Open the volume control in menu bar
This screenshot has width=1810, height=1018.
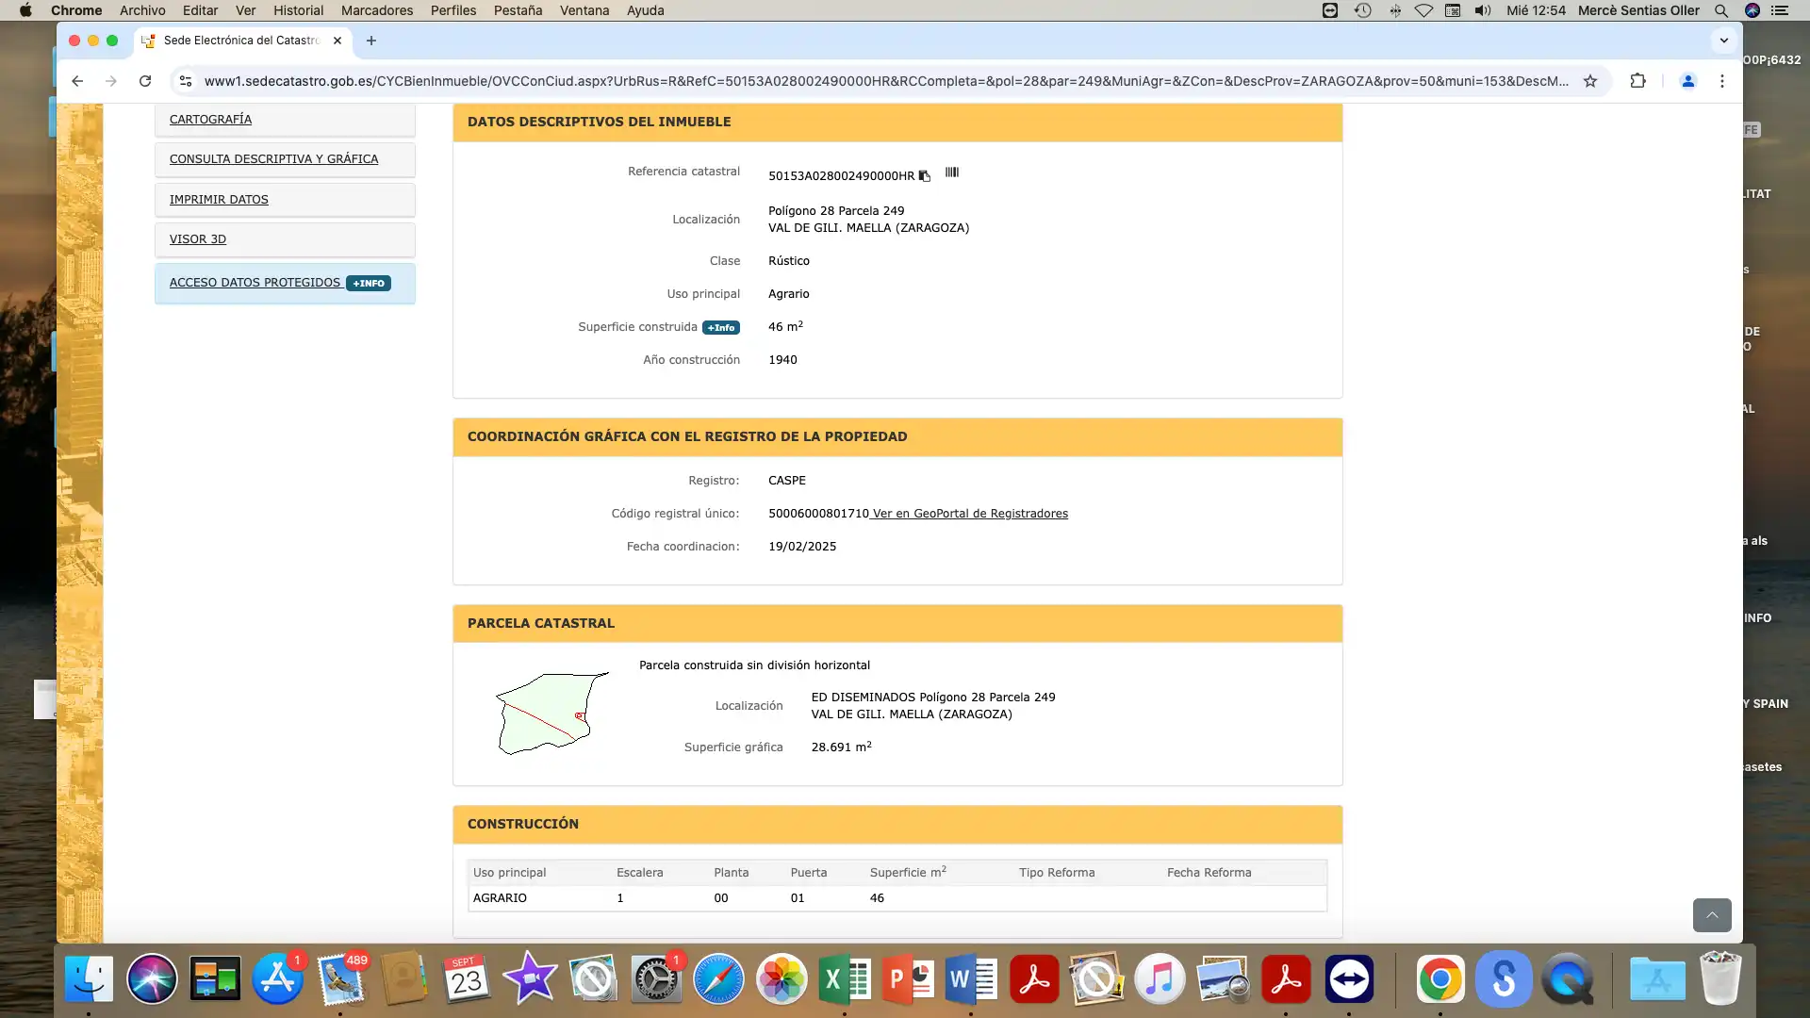click(1483, 10)
